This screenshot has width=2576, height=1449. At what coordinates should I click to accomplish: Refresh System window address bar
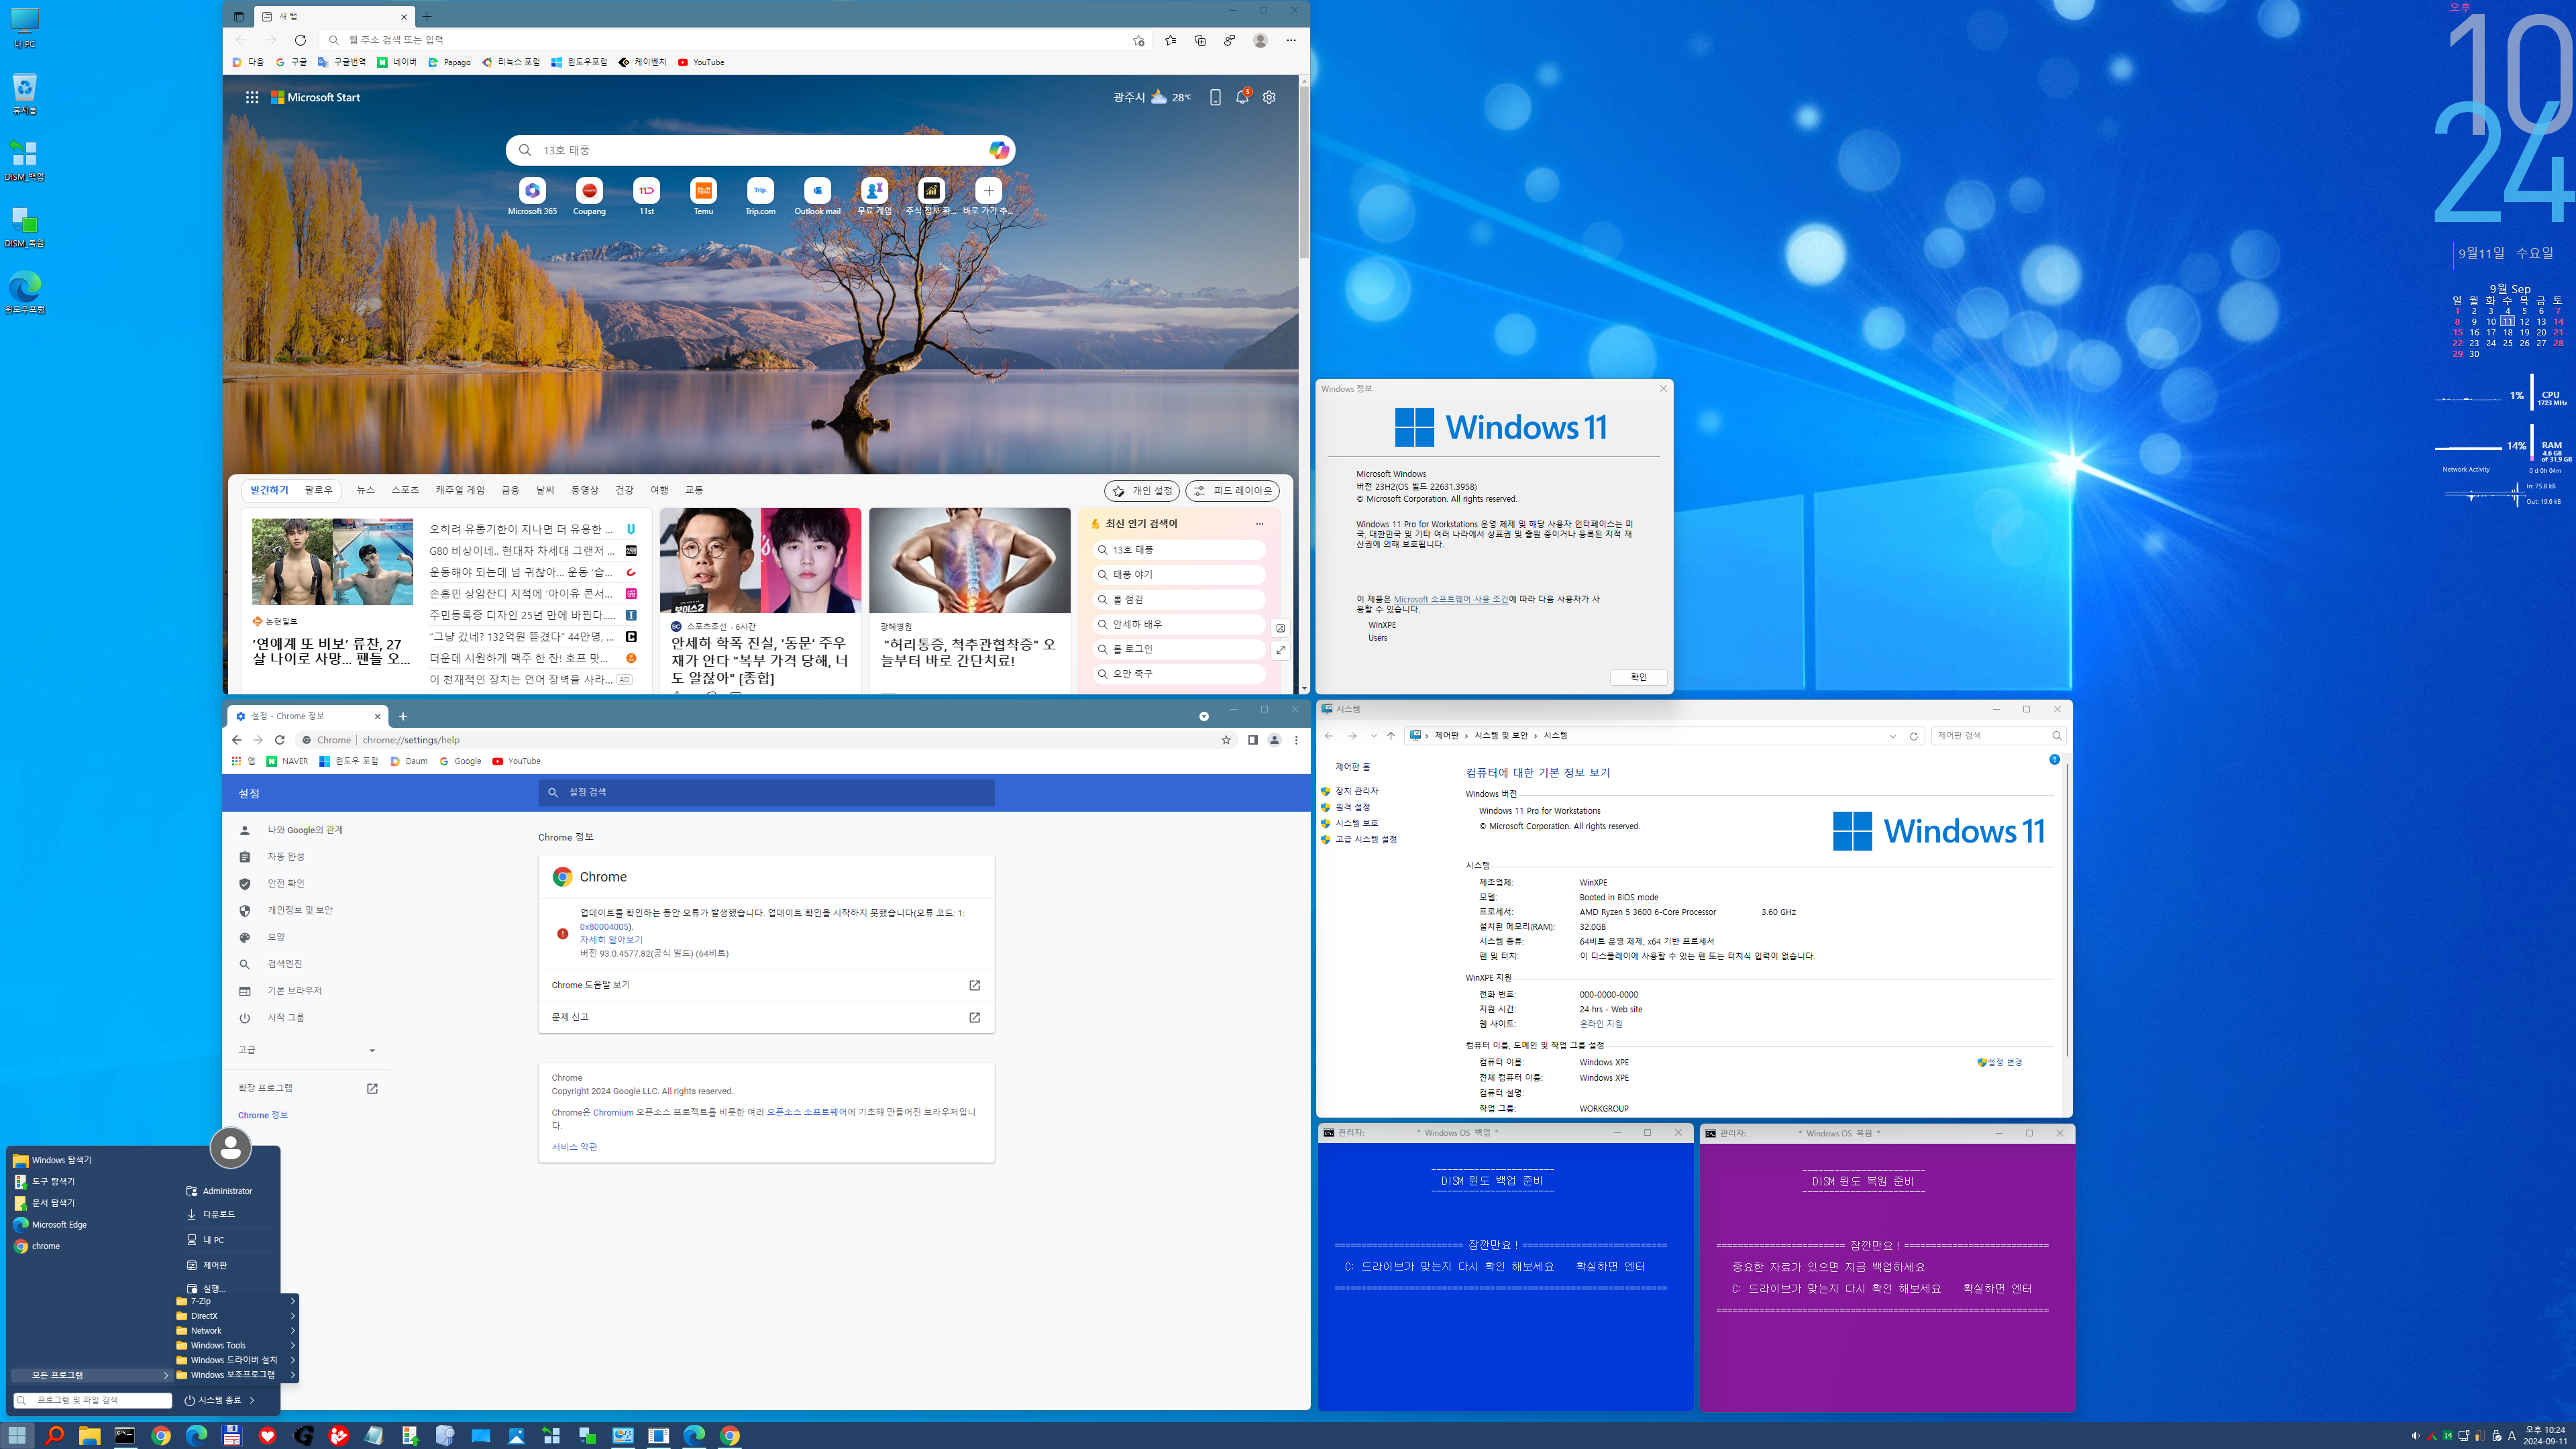point(1913,736)
